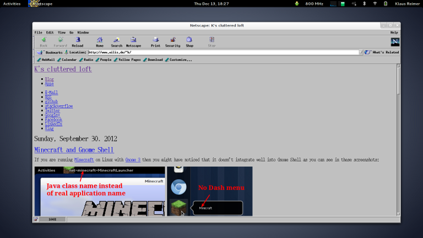Follow the Apps link

[50, 84]
